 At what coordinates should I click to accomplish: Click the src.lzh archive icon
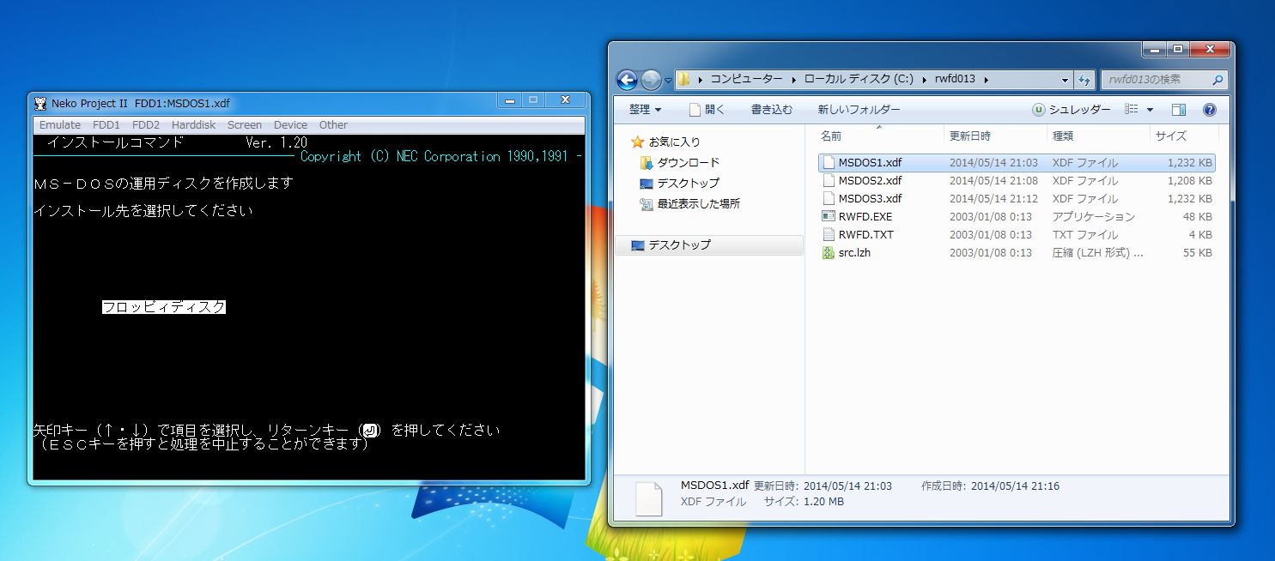829,252
